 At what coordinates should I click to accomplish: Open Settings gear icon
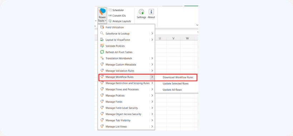[141, 12]
